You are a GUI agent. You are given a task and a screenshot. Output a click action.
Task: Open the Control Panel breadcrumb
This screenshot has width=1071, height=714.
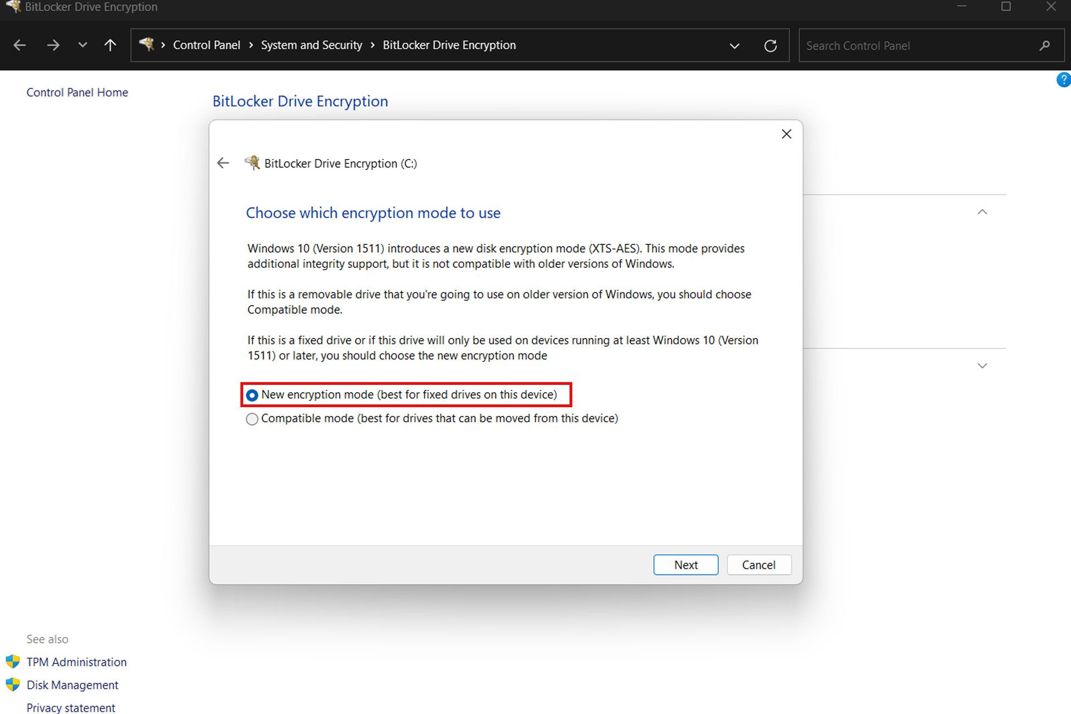pyautogui.click(x=206, y=45)
